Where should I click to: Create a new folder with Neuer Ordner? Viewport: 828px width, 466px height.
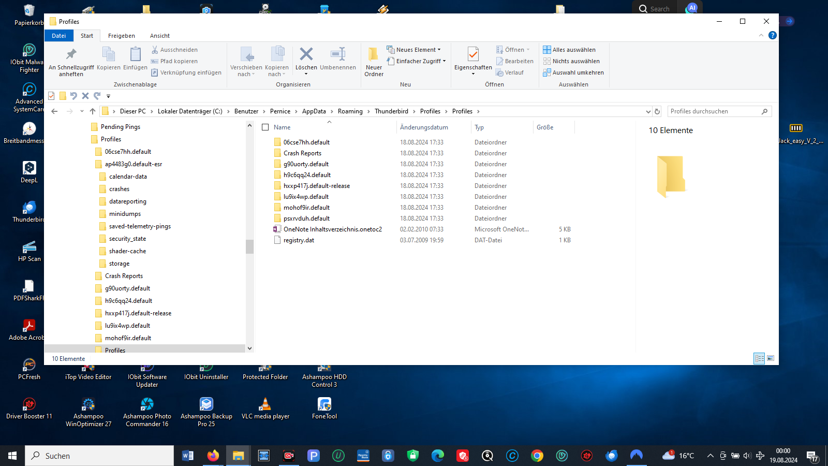pyautogui.click(x=374, y=54)
